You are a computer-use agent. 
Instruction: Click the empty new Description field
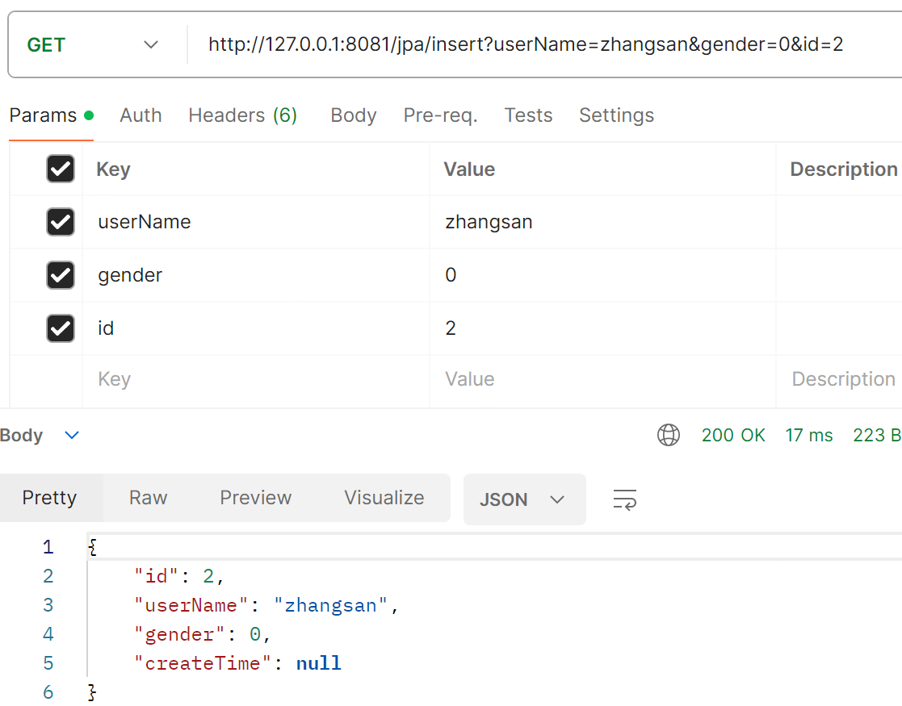coord(840,379)
